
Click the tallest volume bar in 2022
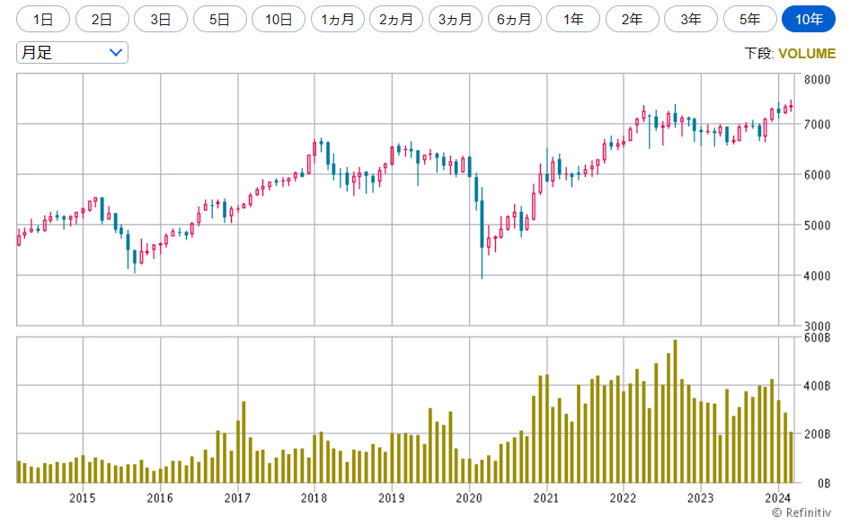(x=675, y=411)
